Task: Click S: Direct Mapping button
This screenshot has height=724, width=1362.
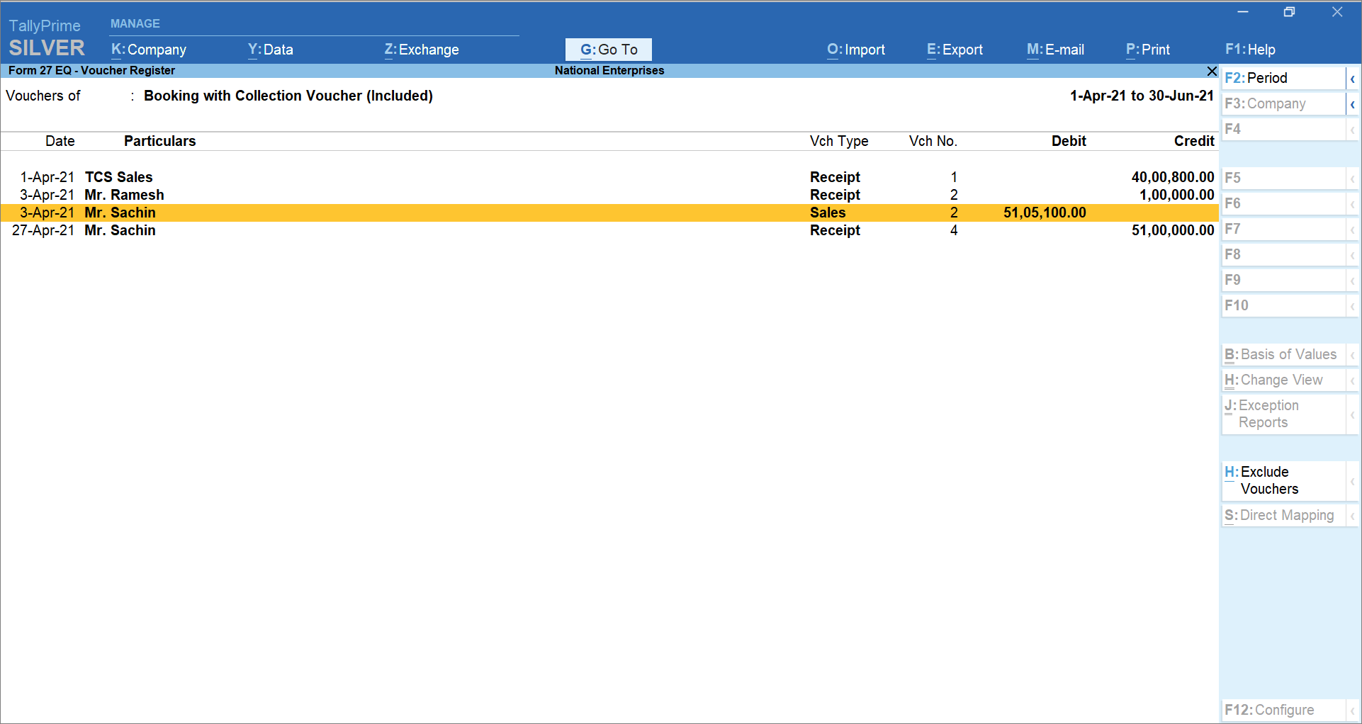Action: point(1283,515)
